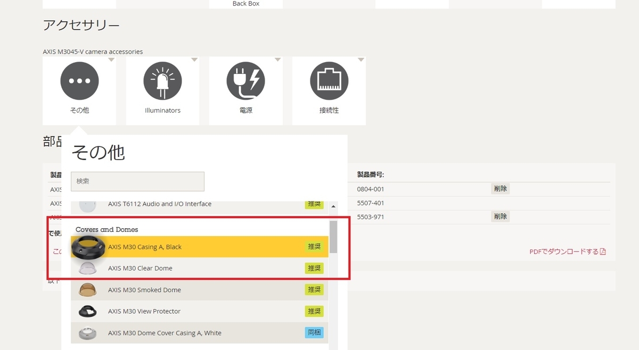The width and height of the screenshot is (639, 350).
Task: Click 推奨 badge on Smoked Dome row
Action: click(314, 290)
